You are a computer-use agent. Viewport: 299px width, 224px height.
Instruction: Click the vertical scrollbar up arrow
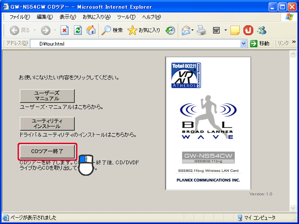[x=293, y=54]
